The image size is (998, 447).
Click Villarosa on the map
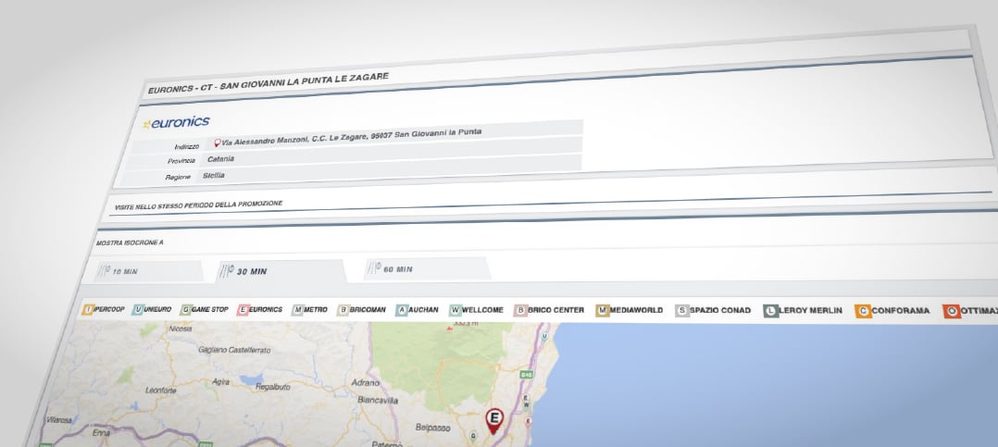click(x=58, y=421)
